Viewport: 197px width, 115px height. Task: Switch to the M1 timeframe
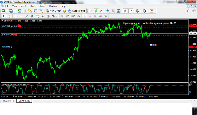pyautogui.click(x=62, y=16)
